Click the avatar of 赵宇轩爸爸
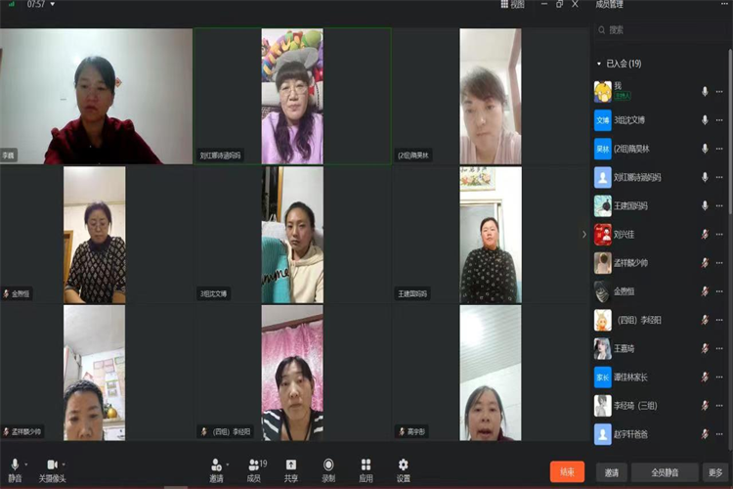This screenshot has height=489, width=733. point(603,434)
